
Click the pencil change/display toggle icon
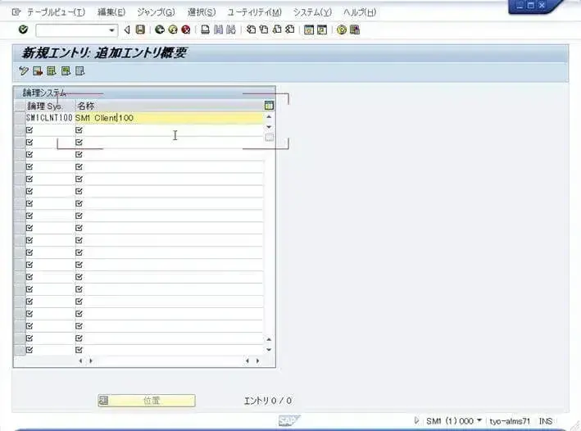(x=24, y=70)
